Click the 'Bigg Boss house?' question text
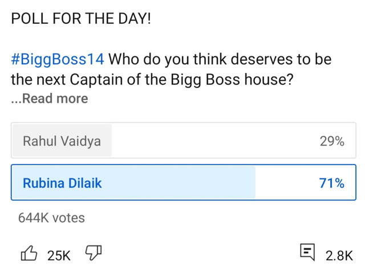 pyautogui.click(x=232, y=79)
